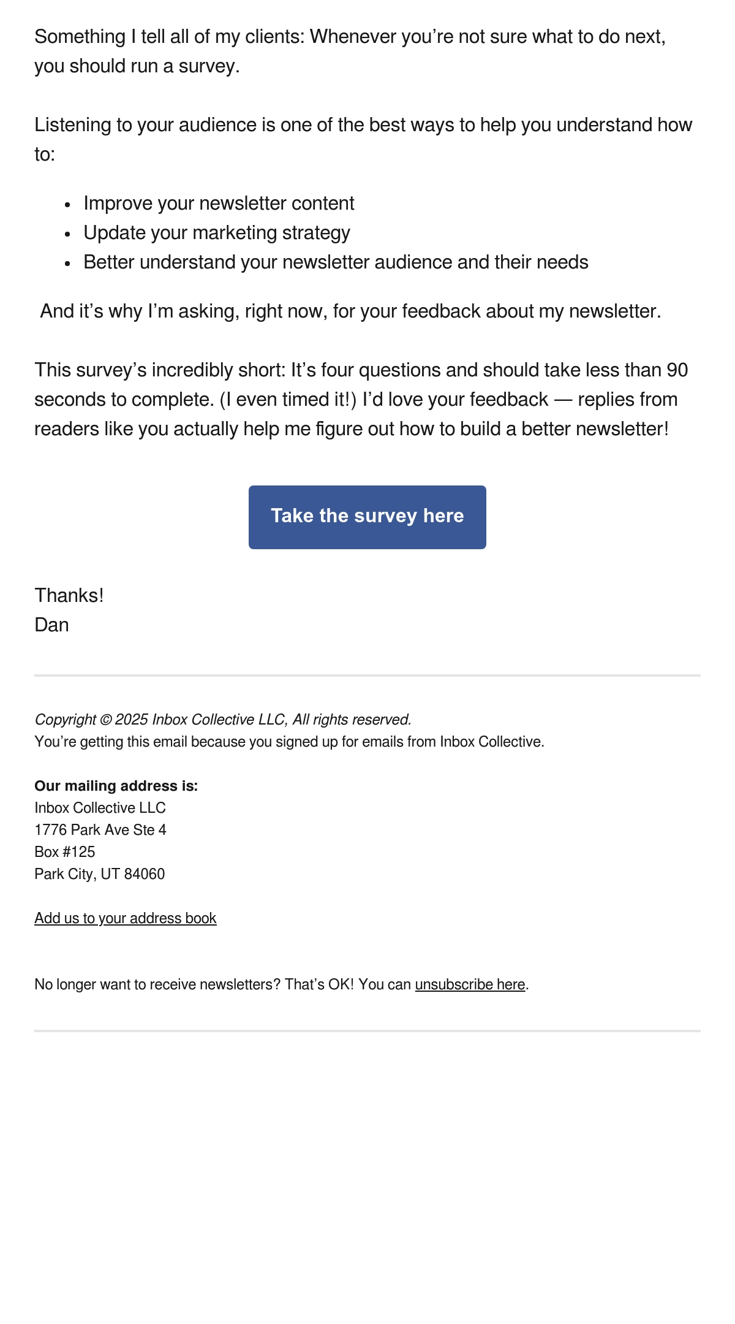The height and width of the screenshot is (1324, 735).
Task: Follow the unsubscribe here link
Action: coord(470,984)
